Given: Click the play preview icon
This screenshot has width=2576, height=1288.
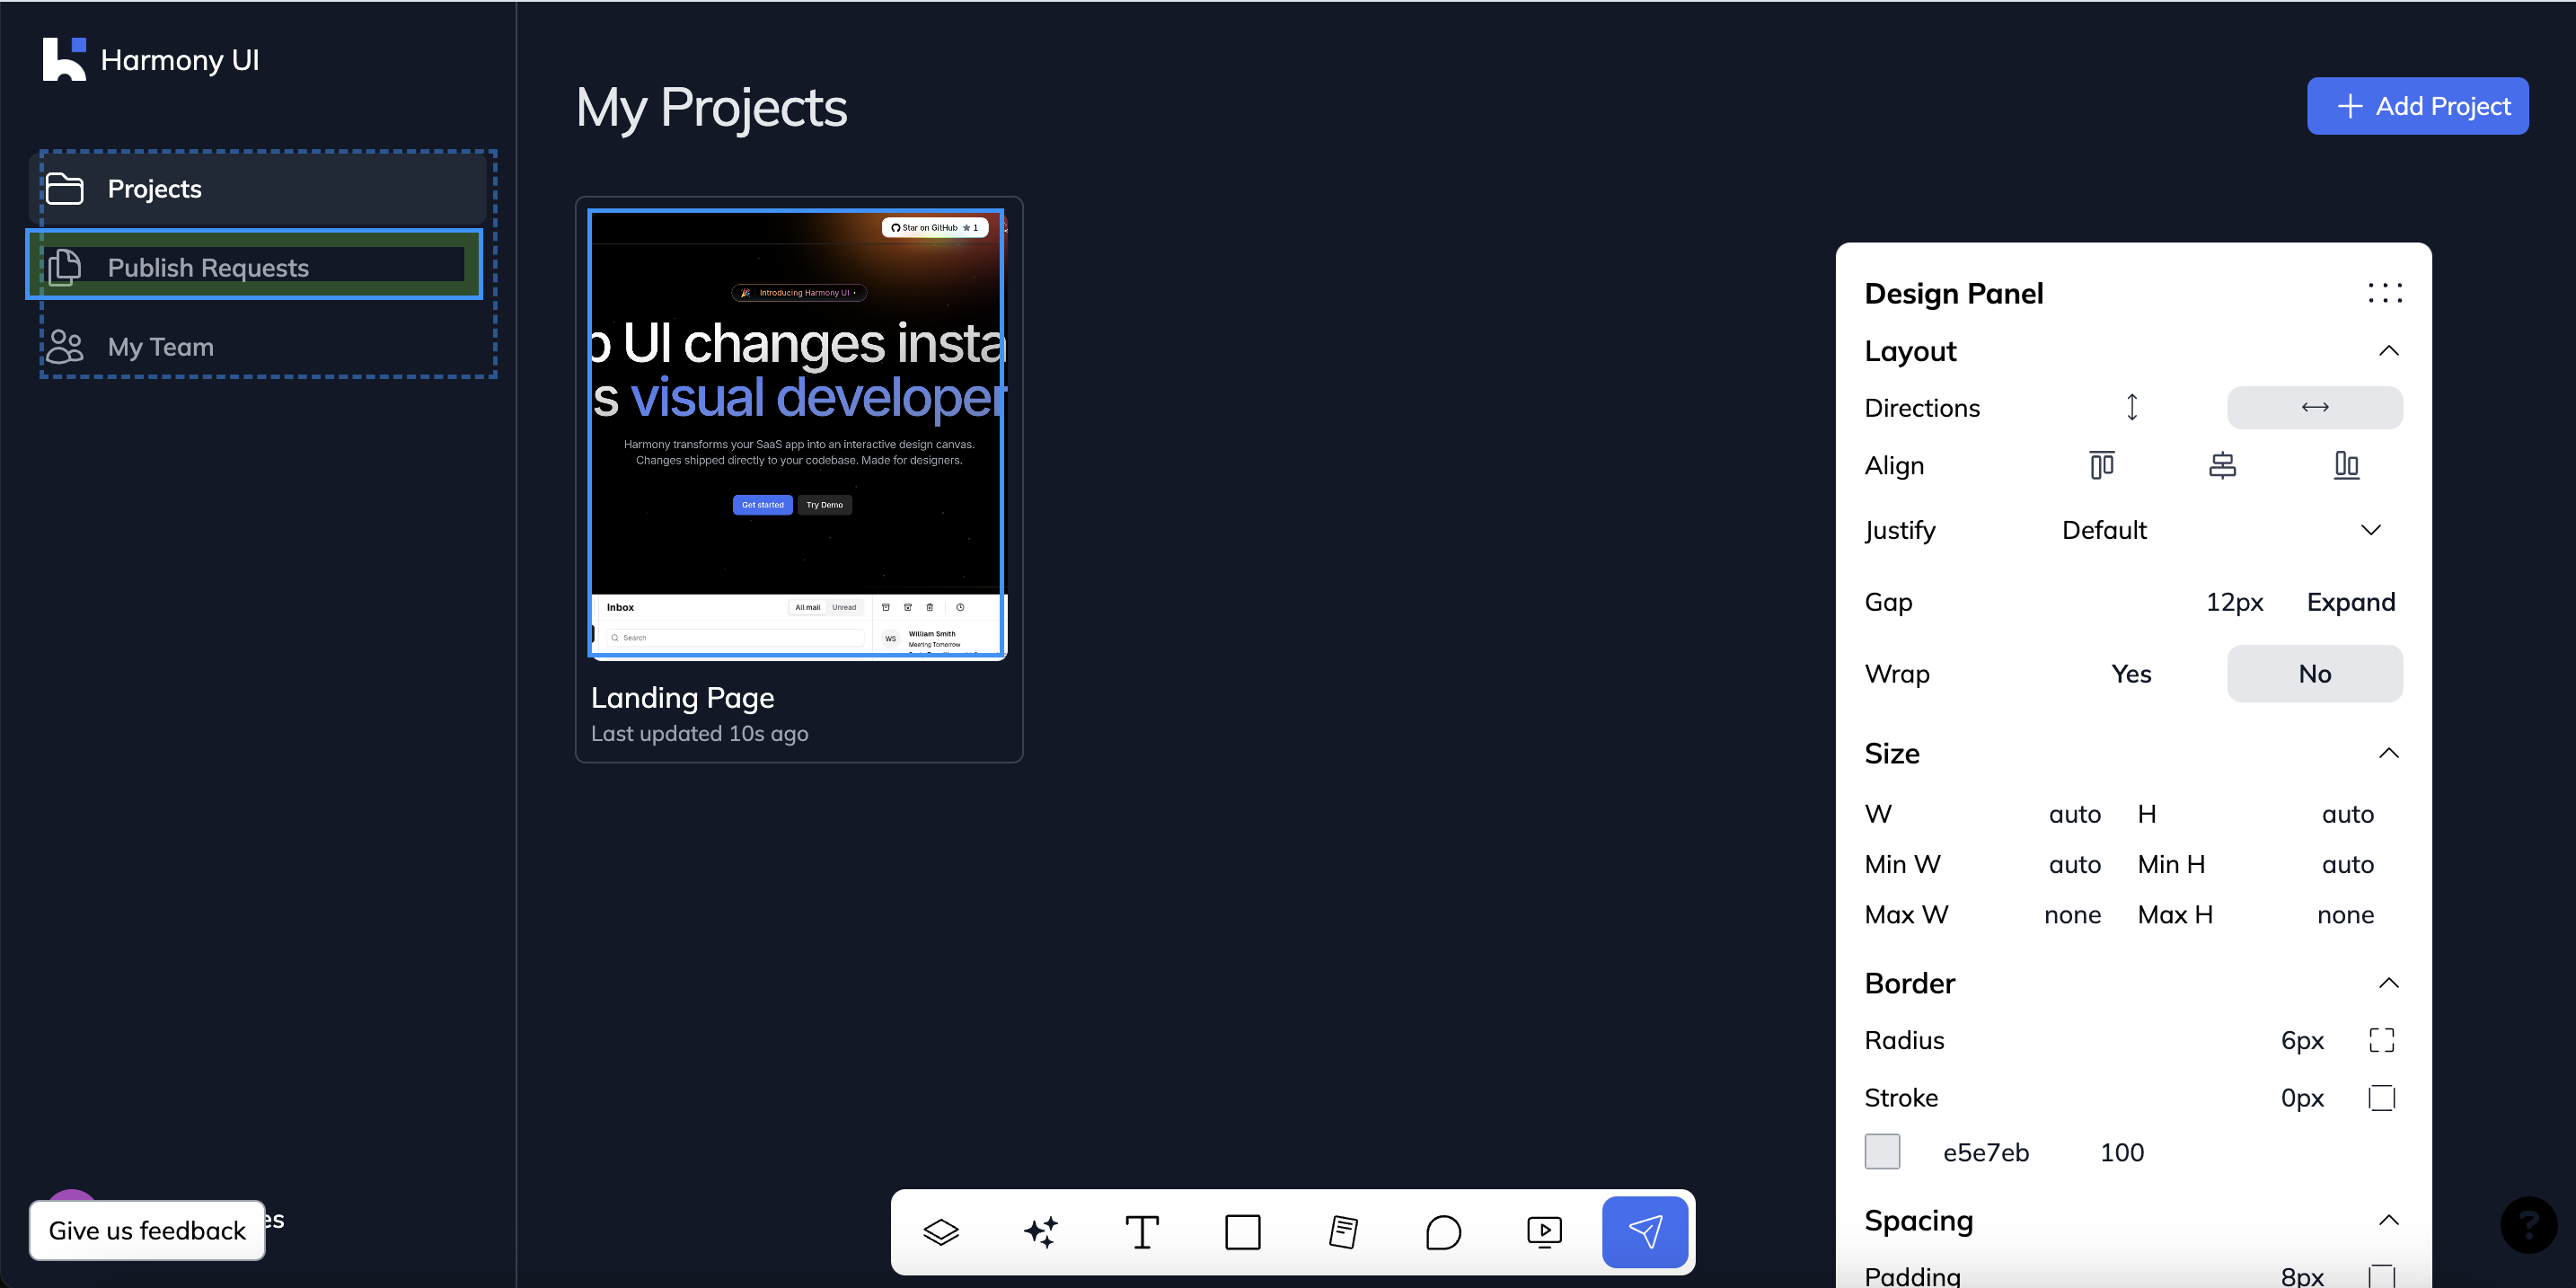Looking at the screenshot, I should 1544,1231.
